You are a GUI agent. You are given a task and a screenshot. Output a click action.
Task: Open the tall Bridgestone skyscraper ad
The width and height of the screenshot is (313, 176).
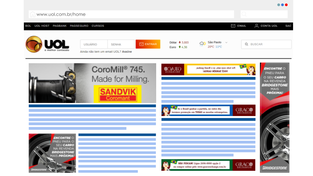(275, 118)
